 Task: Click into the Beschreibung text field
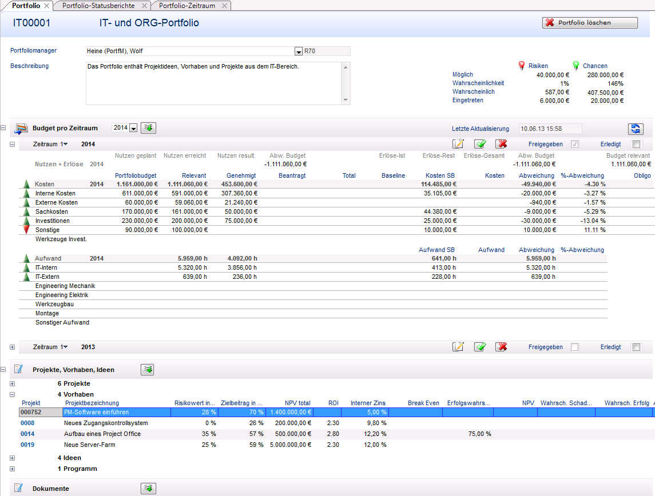pos(213,83)
